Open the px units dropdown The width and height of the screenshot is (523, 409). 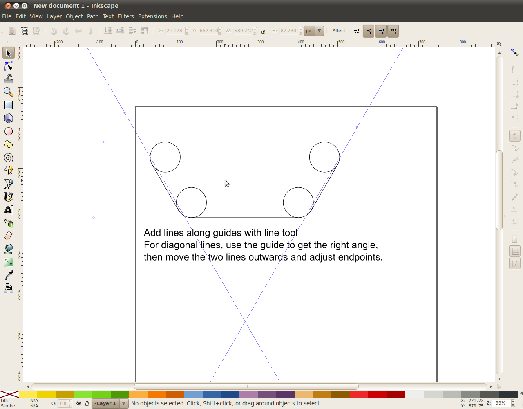click(x=319, y=31)
